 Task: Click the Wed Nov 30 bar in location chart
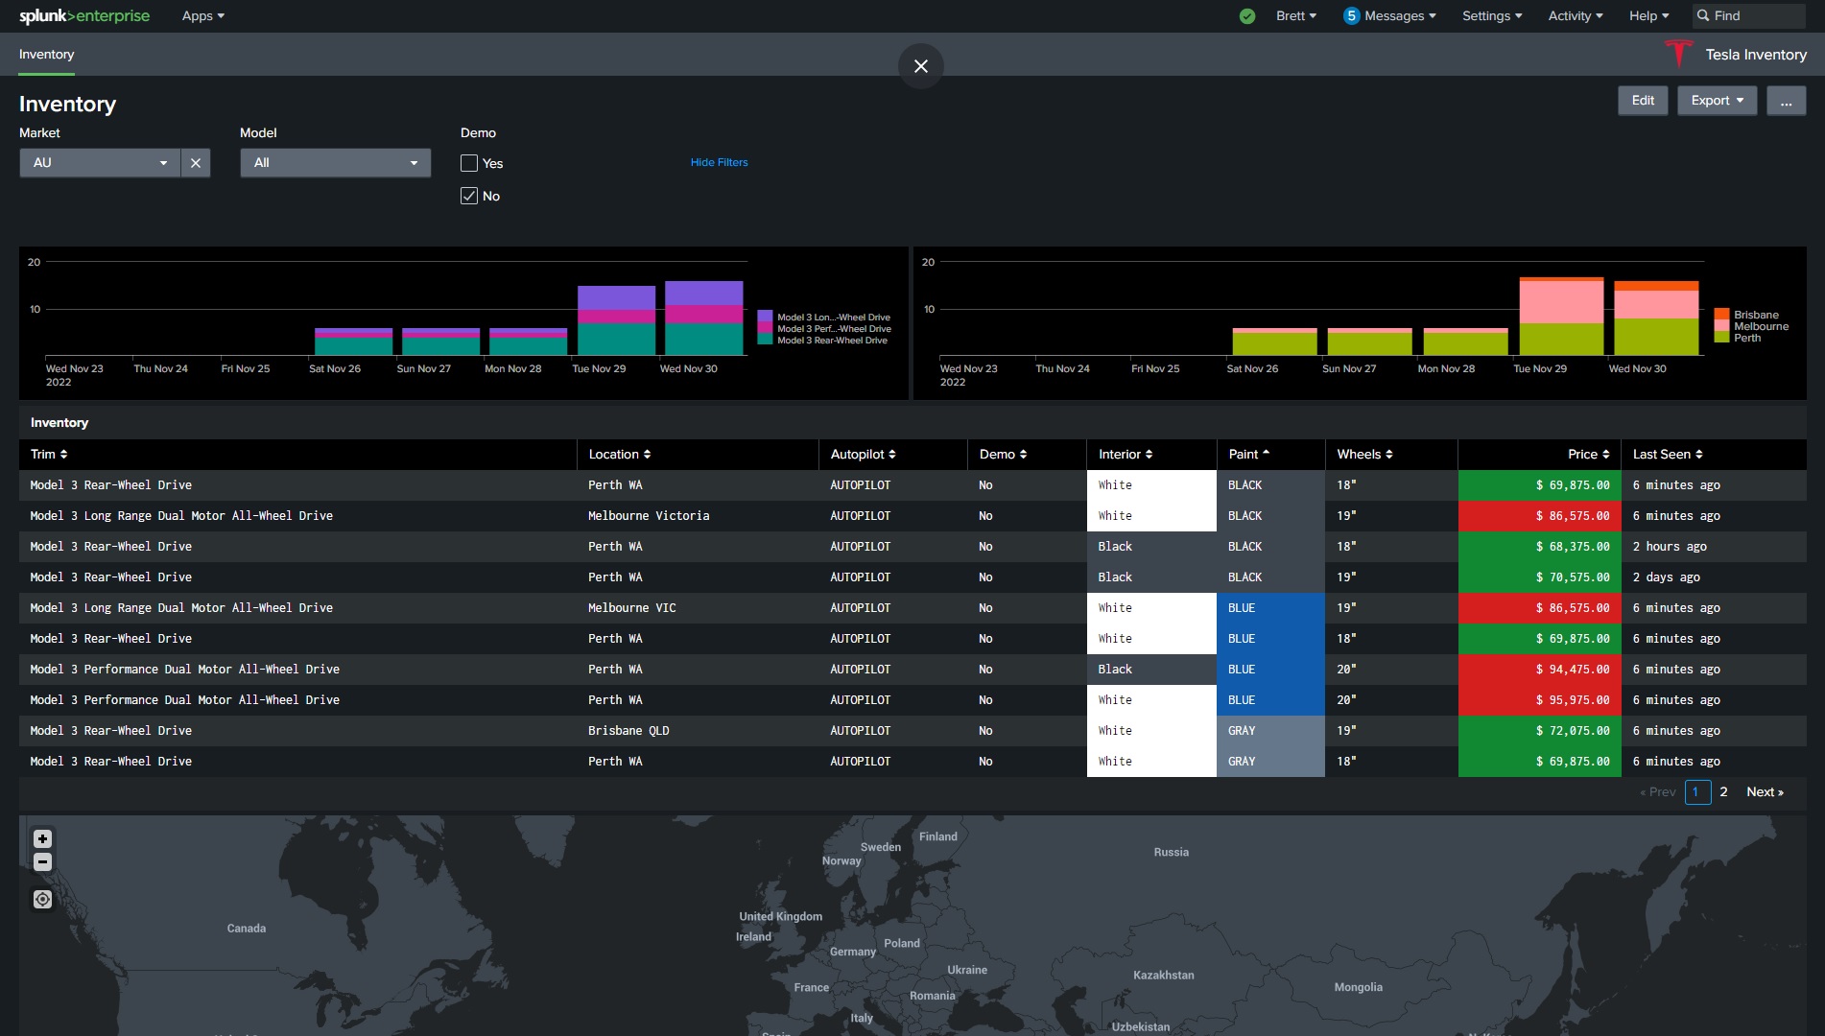point(1656,318)
